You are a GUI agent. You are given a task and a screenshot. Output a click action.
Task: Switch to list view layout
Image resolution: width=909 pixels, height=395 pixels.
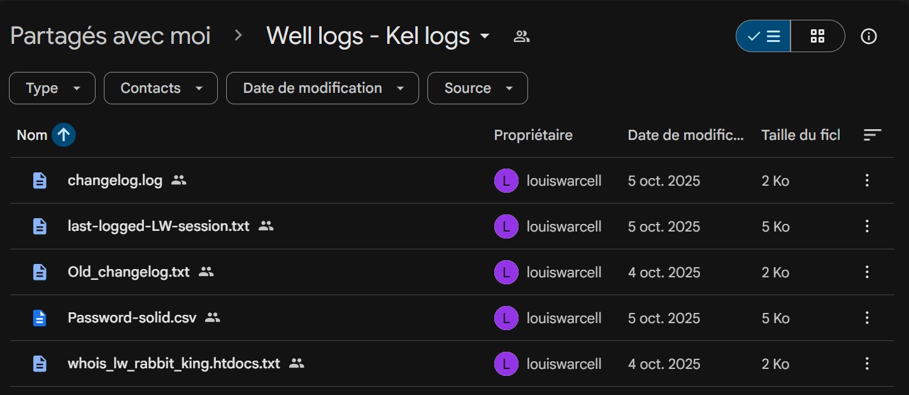point(764,36)
